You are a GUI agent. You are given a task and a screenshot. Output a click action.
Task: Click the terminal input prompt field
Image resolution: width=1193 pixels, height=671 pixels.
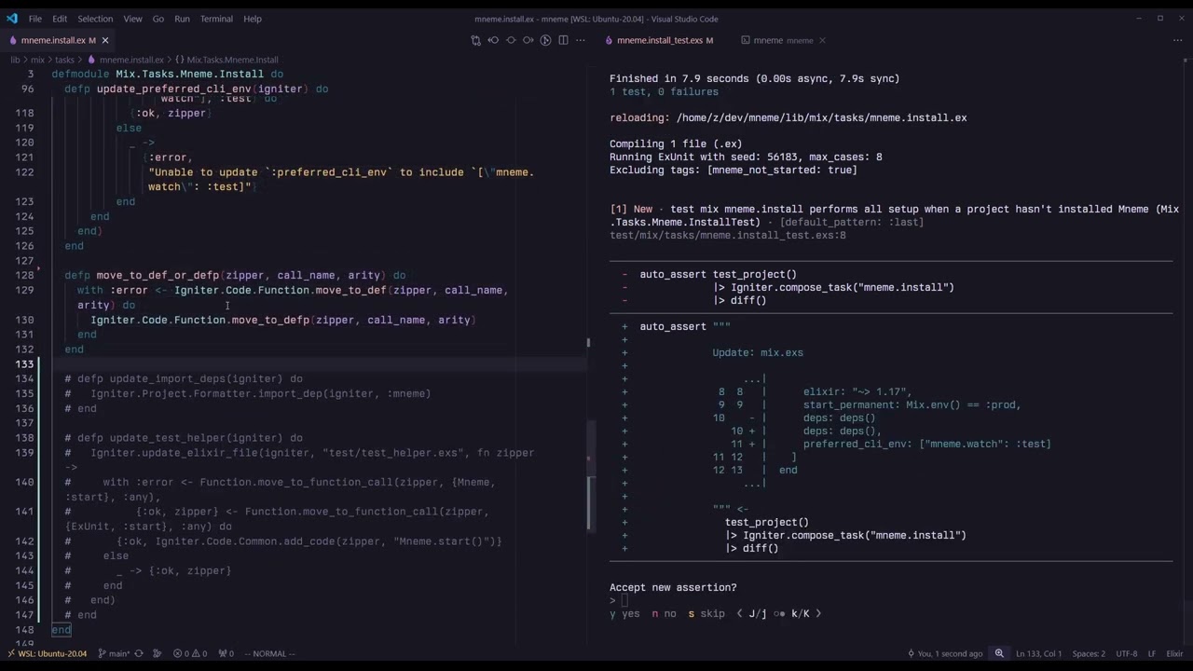(624, 600)
